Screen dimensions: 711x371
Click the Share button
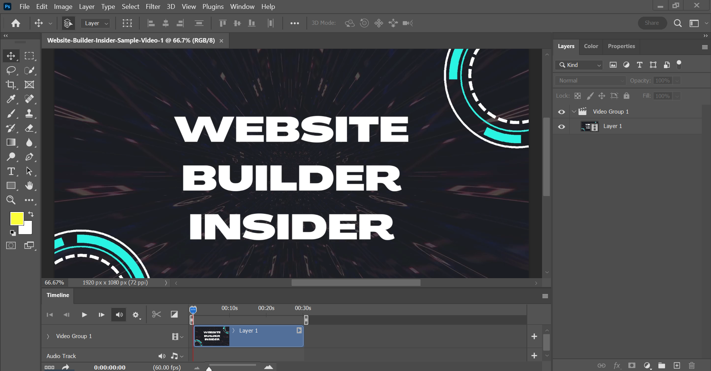pos(652,23)
